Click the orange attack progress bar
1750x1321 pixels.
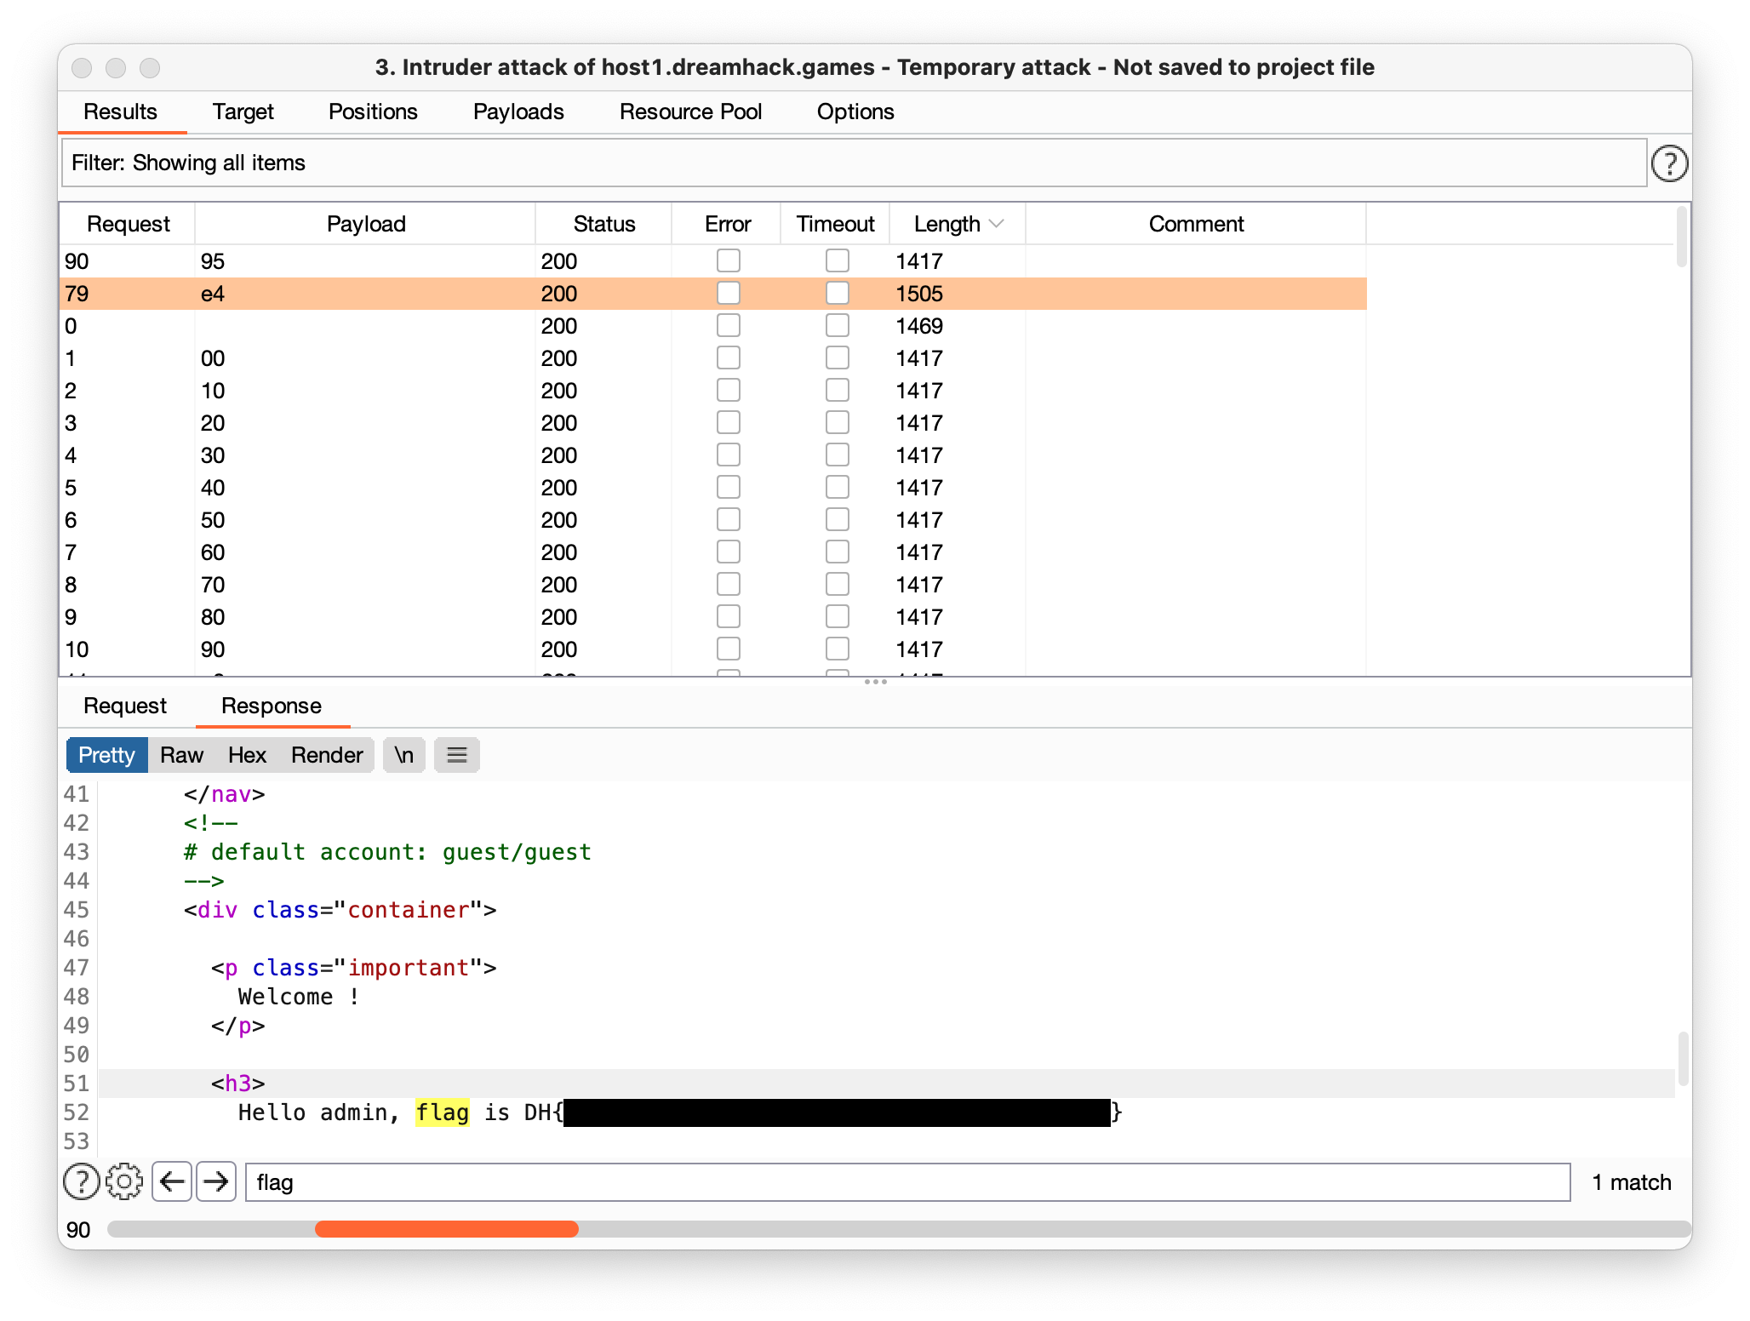point(447,1229)
